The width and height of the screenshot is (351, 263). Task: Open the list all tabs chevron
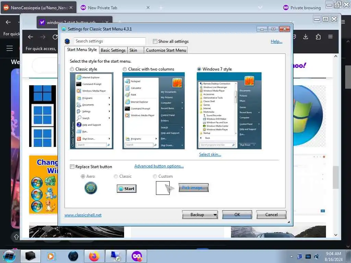[260, 8]
